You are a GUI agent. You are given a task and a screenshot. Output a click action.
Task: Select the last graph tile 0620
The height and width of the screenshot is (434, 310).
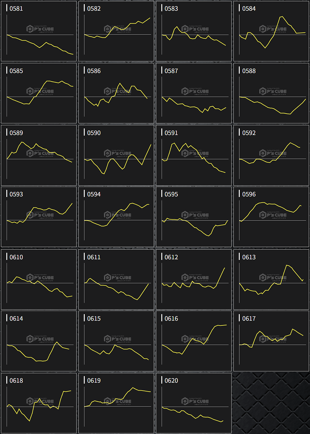click(194, 403)
